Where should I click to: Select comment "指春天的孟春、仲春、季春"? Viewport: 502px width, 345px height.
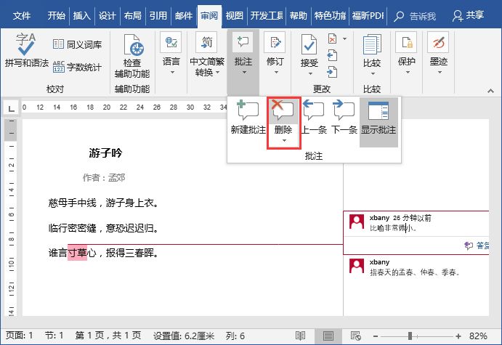tap(415, 272)
